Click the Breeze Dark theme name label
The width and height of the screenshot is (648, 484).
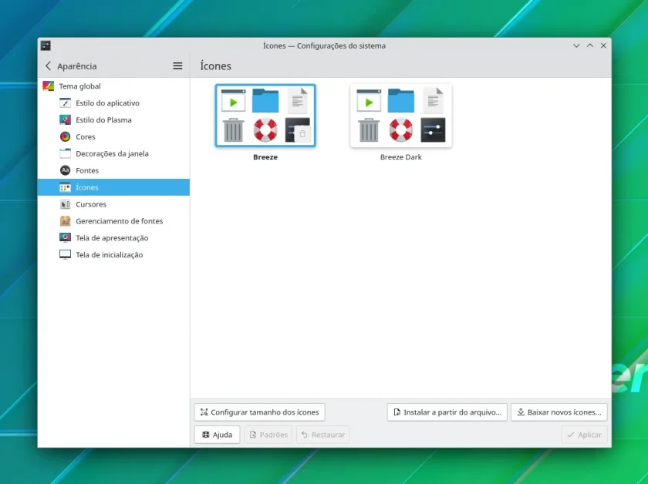401,157
